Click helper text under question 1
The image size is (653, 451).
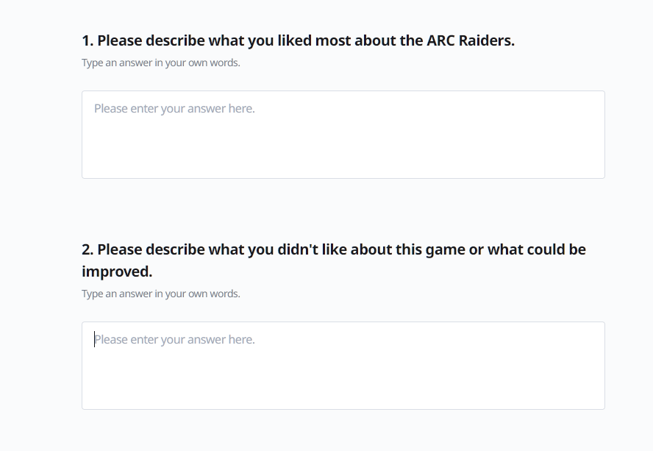pos(160,63)
